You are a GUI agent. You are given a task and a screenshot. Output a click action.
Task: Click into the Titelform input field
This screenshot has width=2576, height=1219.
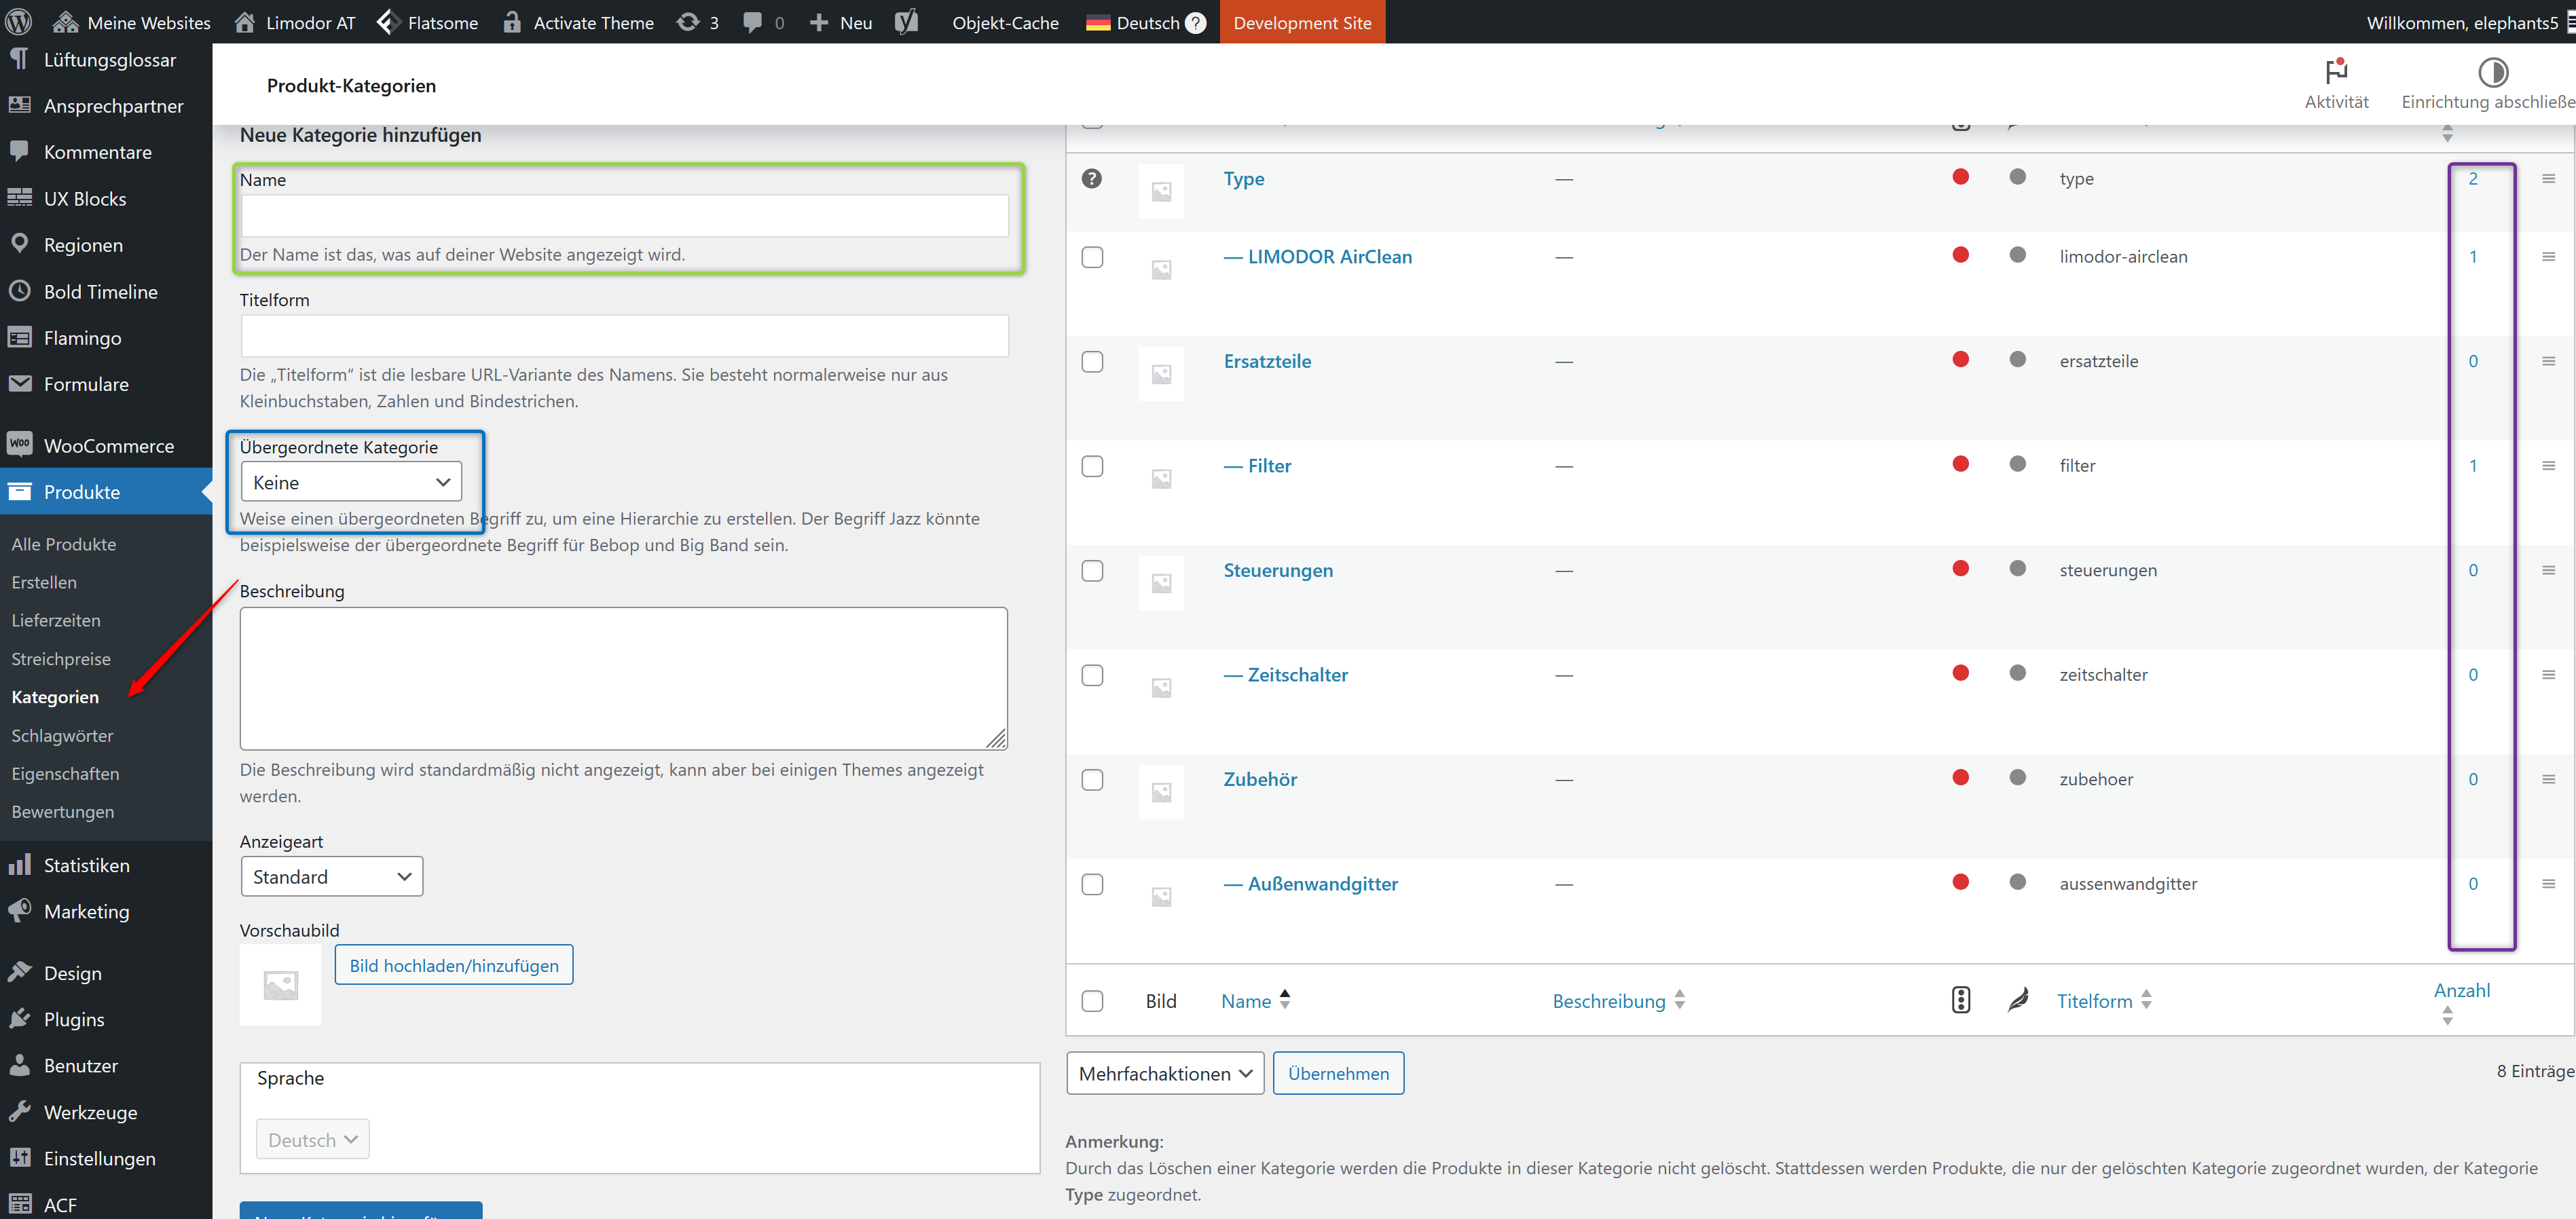[624, 336]
